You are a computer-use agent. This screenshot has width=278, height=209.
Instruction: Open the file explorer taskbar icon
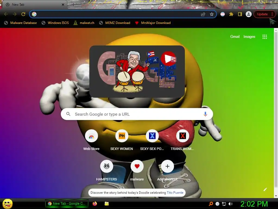click(x=106, y=204)
